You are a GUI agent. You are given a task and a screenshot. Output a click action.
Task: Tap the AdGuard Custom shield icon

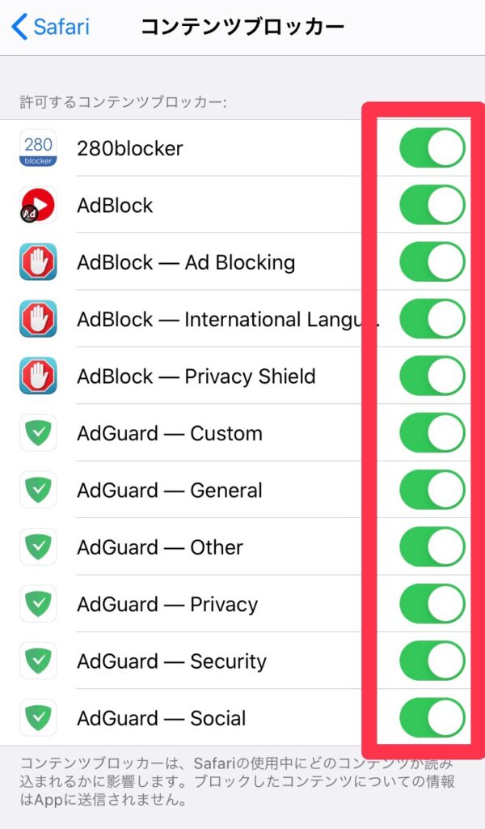(x=38, y=433)
